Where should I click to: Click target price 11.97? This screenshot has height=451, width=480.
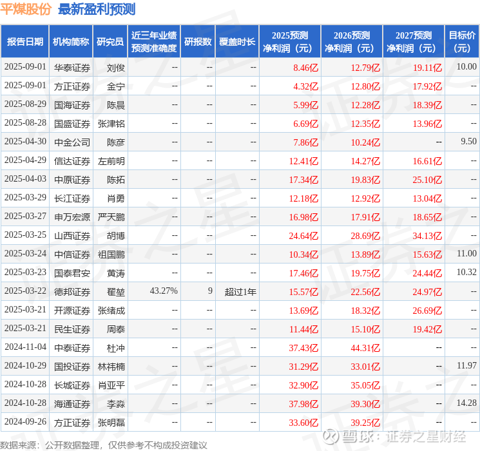466,365
